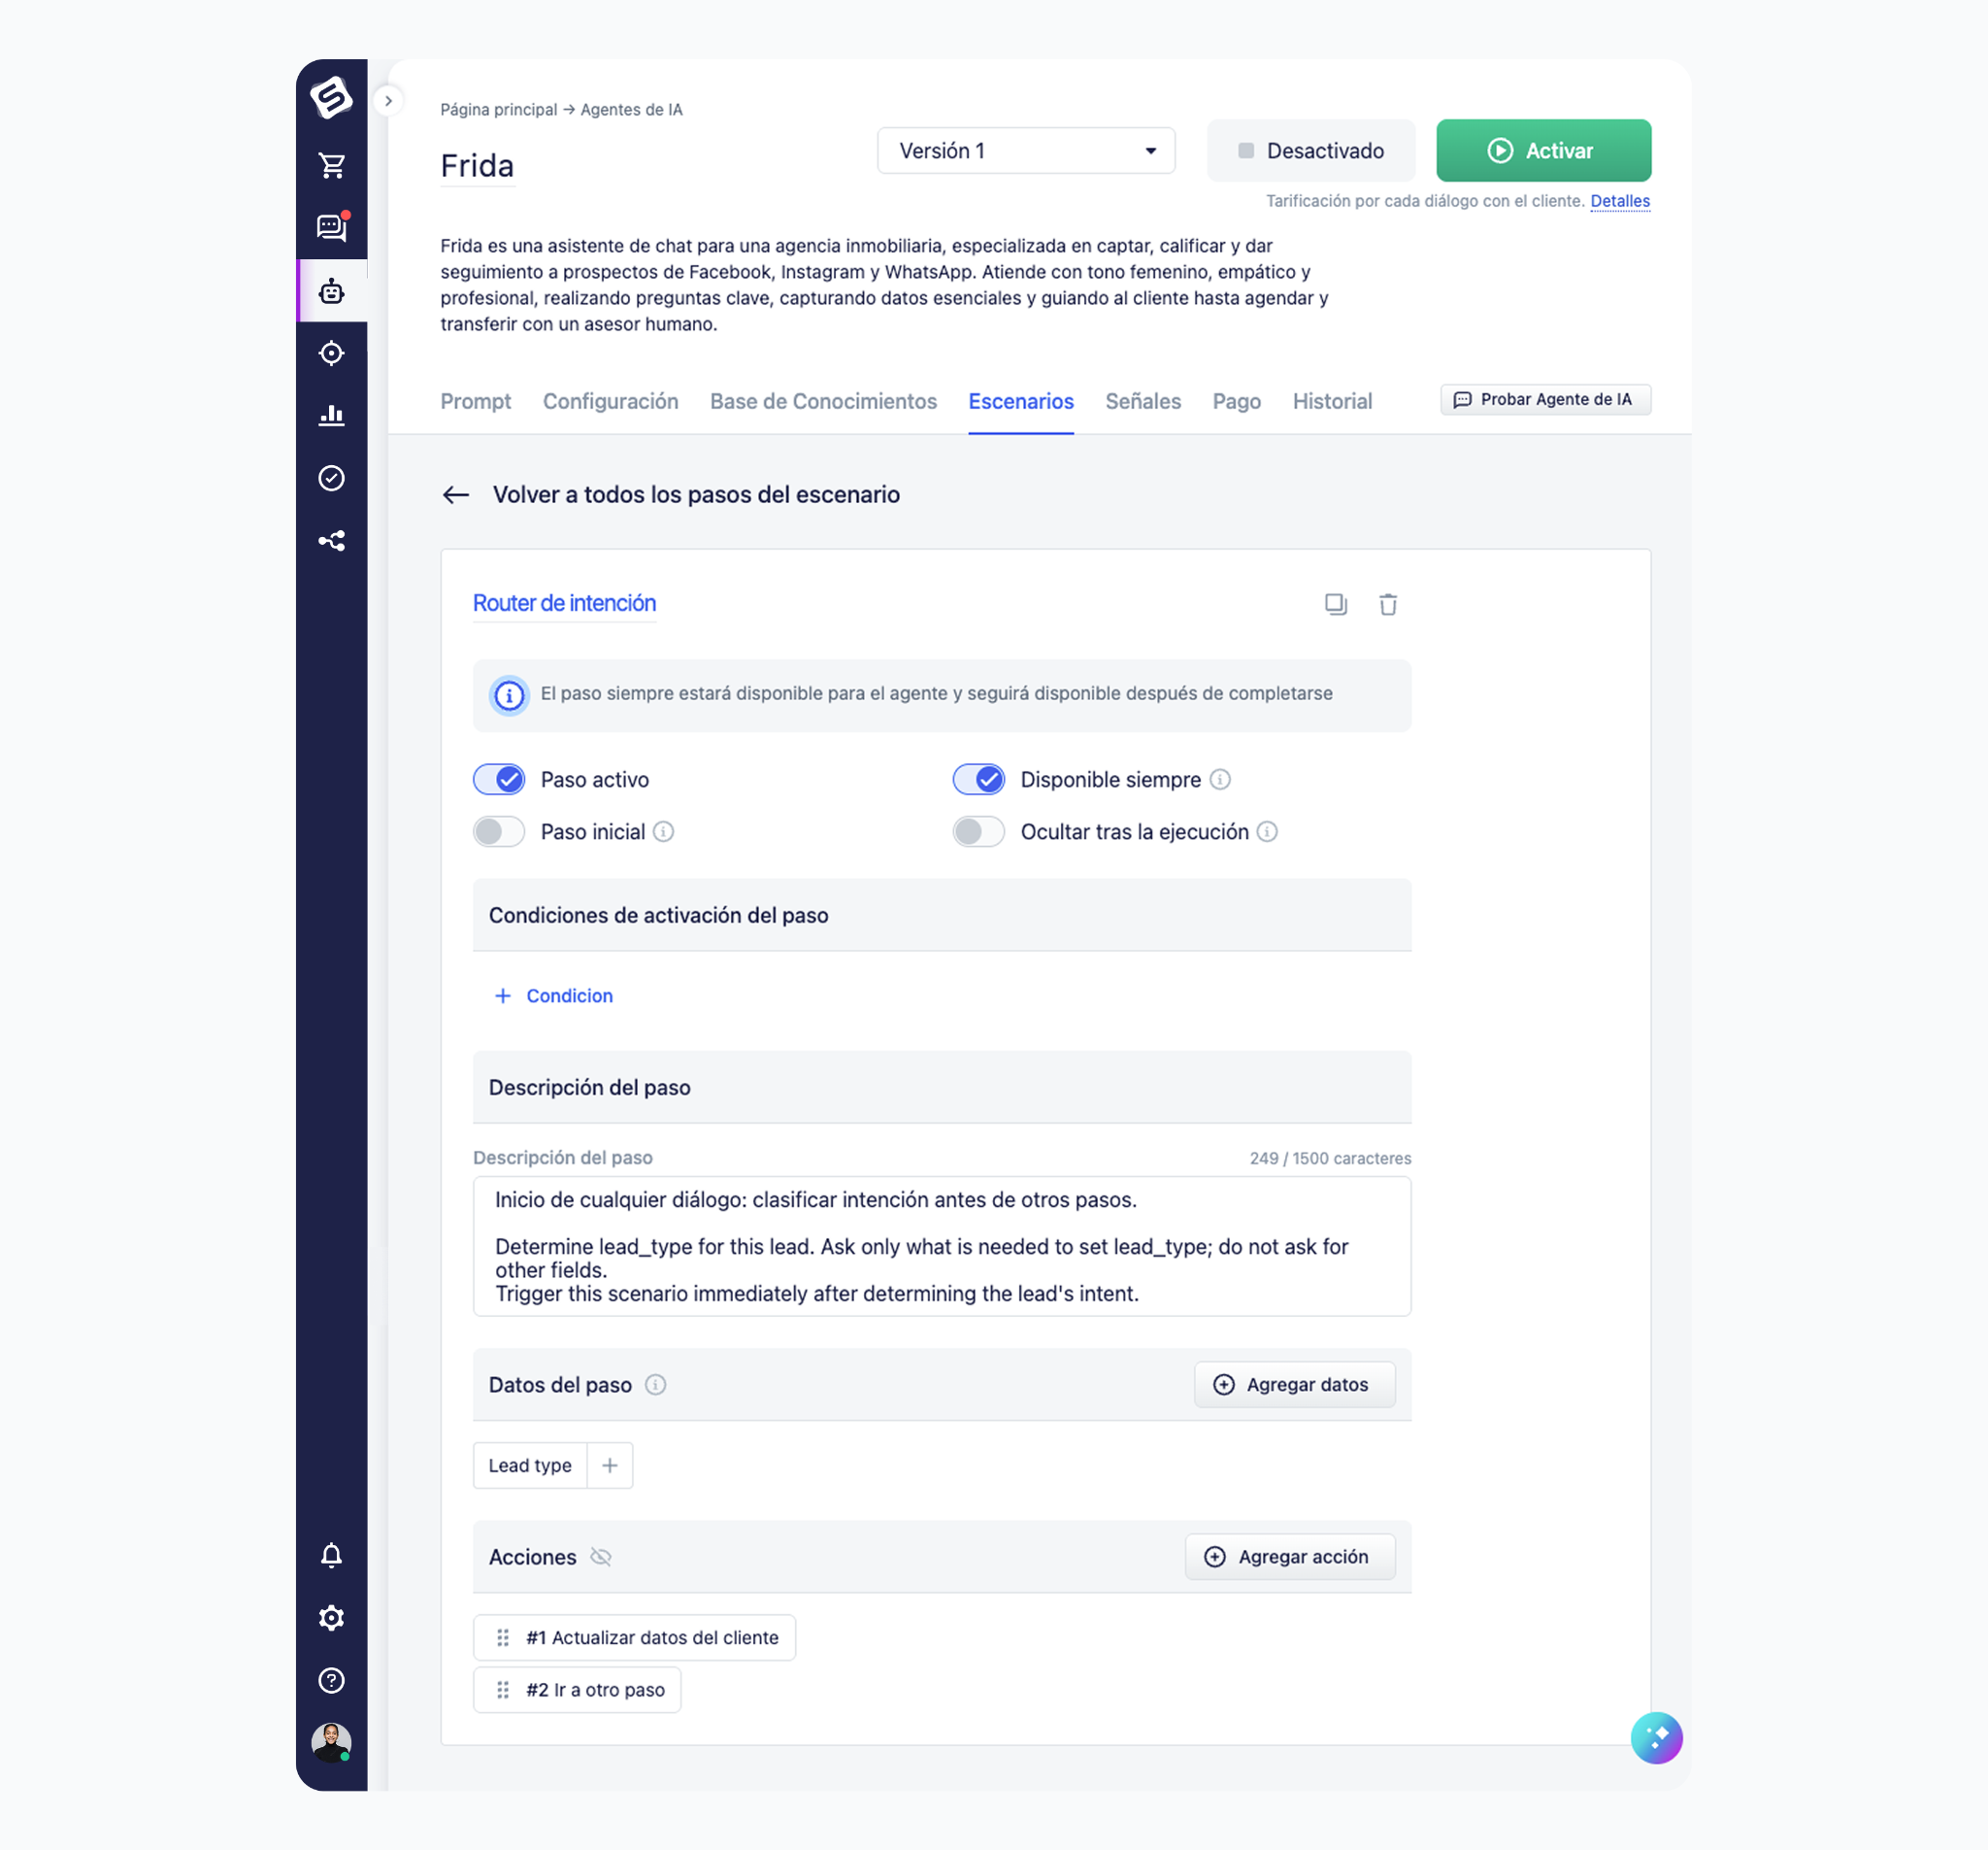The width and height of the screenshot is (1988, 1850).
Task: Toggle the Acciones hidden-eye icon
Action: pyautogui.click(x=600, y=1557)
